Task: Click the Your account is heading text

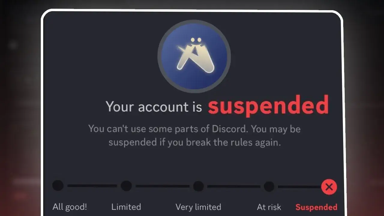Action: coord(154,106)
